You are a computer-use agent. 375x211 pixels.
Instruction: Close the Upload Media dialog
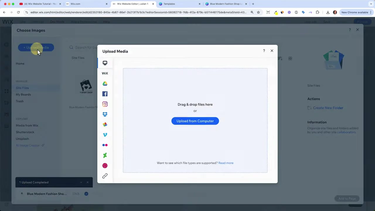(272, 51)
